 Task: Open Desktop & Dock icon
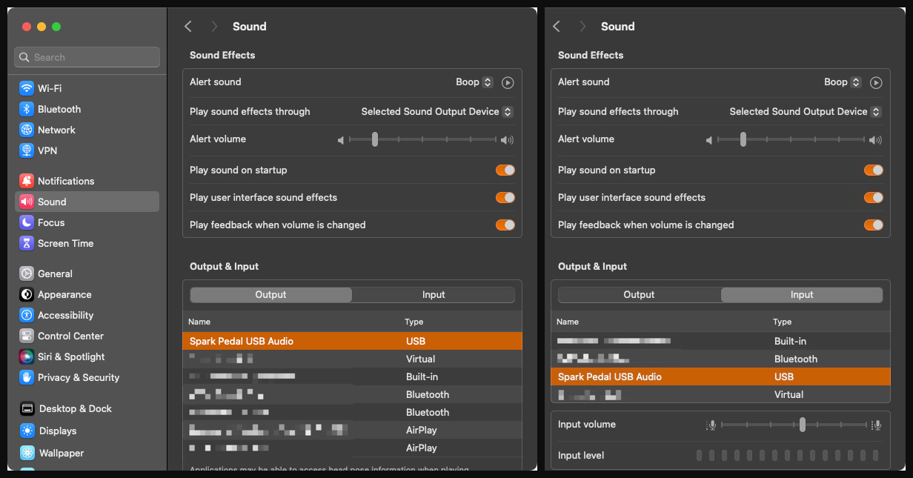coord(27,408)
